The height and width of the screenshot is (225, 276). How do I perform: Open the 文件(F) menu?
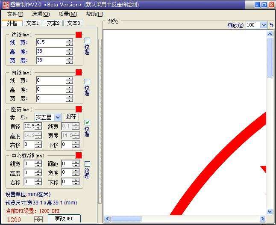pos(15,14)
